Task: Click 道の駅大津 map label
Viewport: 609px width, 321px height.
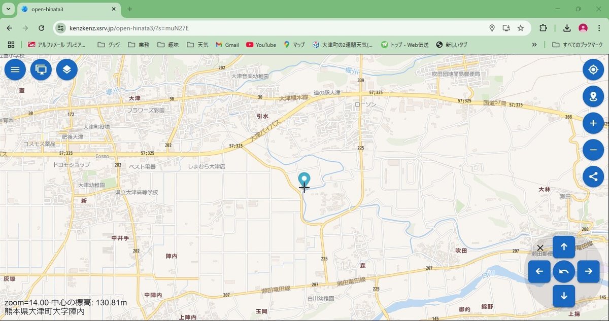Action: pyautogui.click(x=327, y=93)
